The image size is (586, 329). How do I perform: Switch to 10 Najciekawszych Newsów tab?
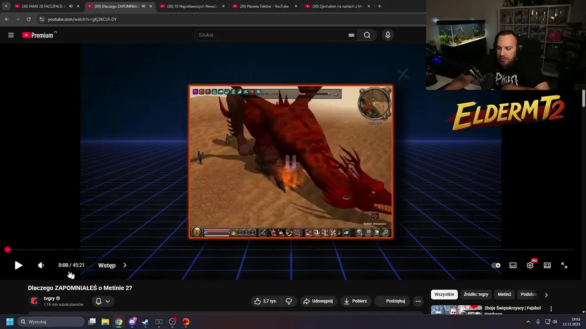click(192, 6)
